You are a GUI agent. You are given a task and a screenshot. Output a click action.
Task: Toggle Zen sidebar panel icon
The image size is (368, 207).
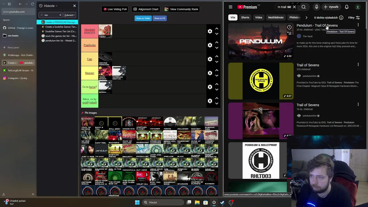[x=9, y=4]
